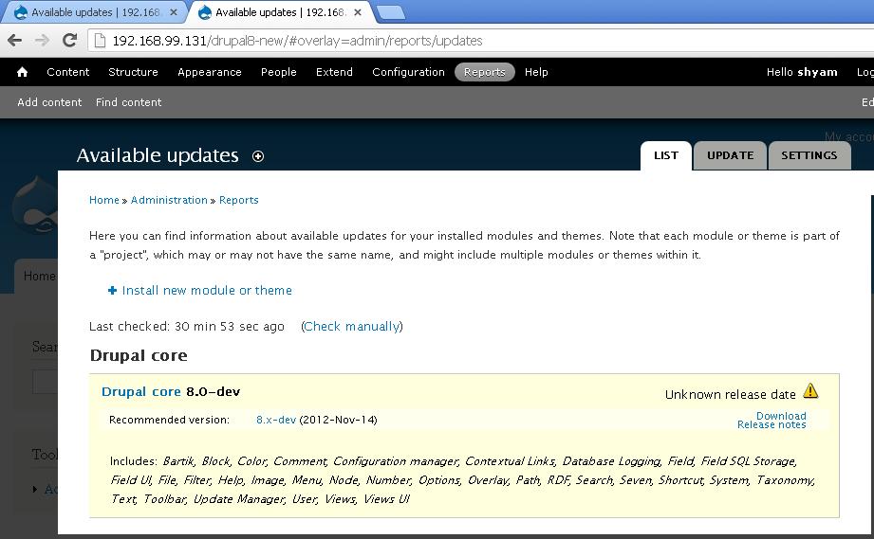
Task: Open the Appearance menu
Action: coord(210,72)
